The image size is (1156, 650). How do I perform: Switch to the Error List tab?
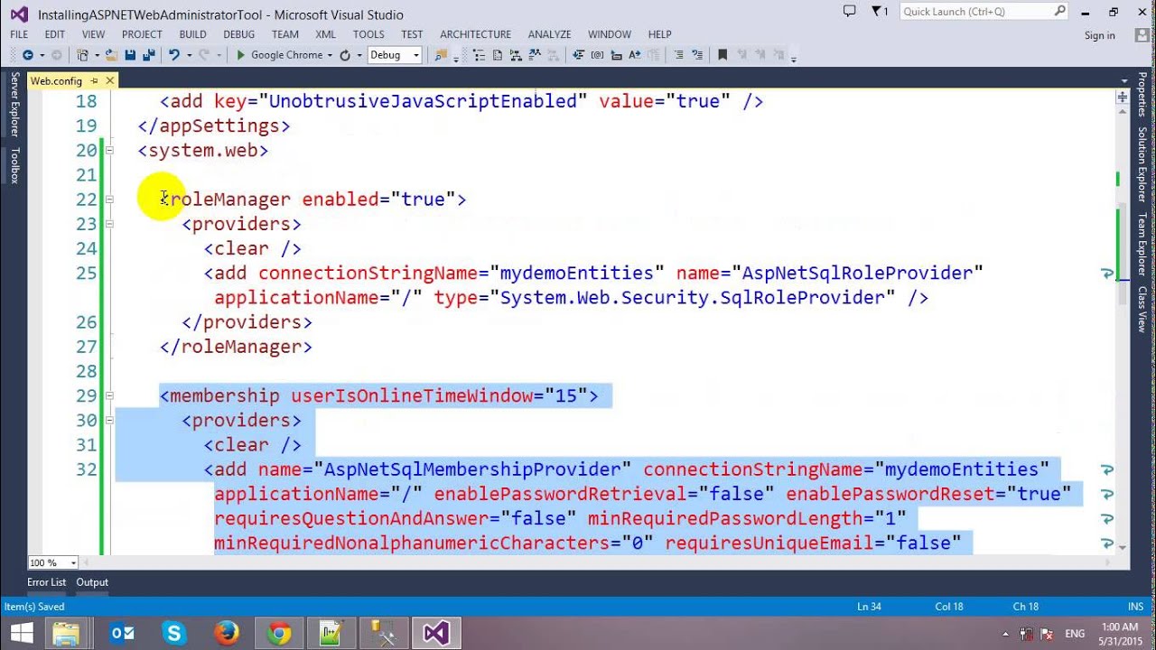(46, 582)
